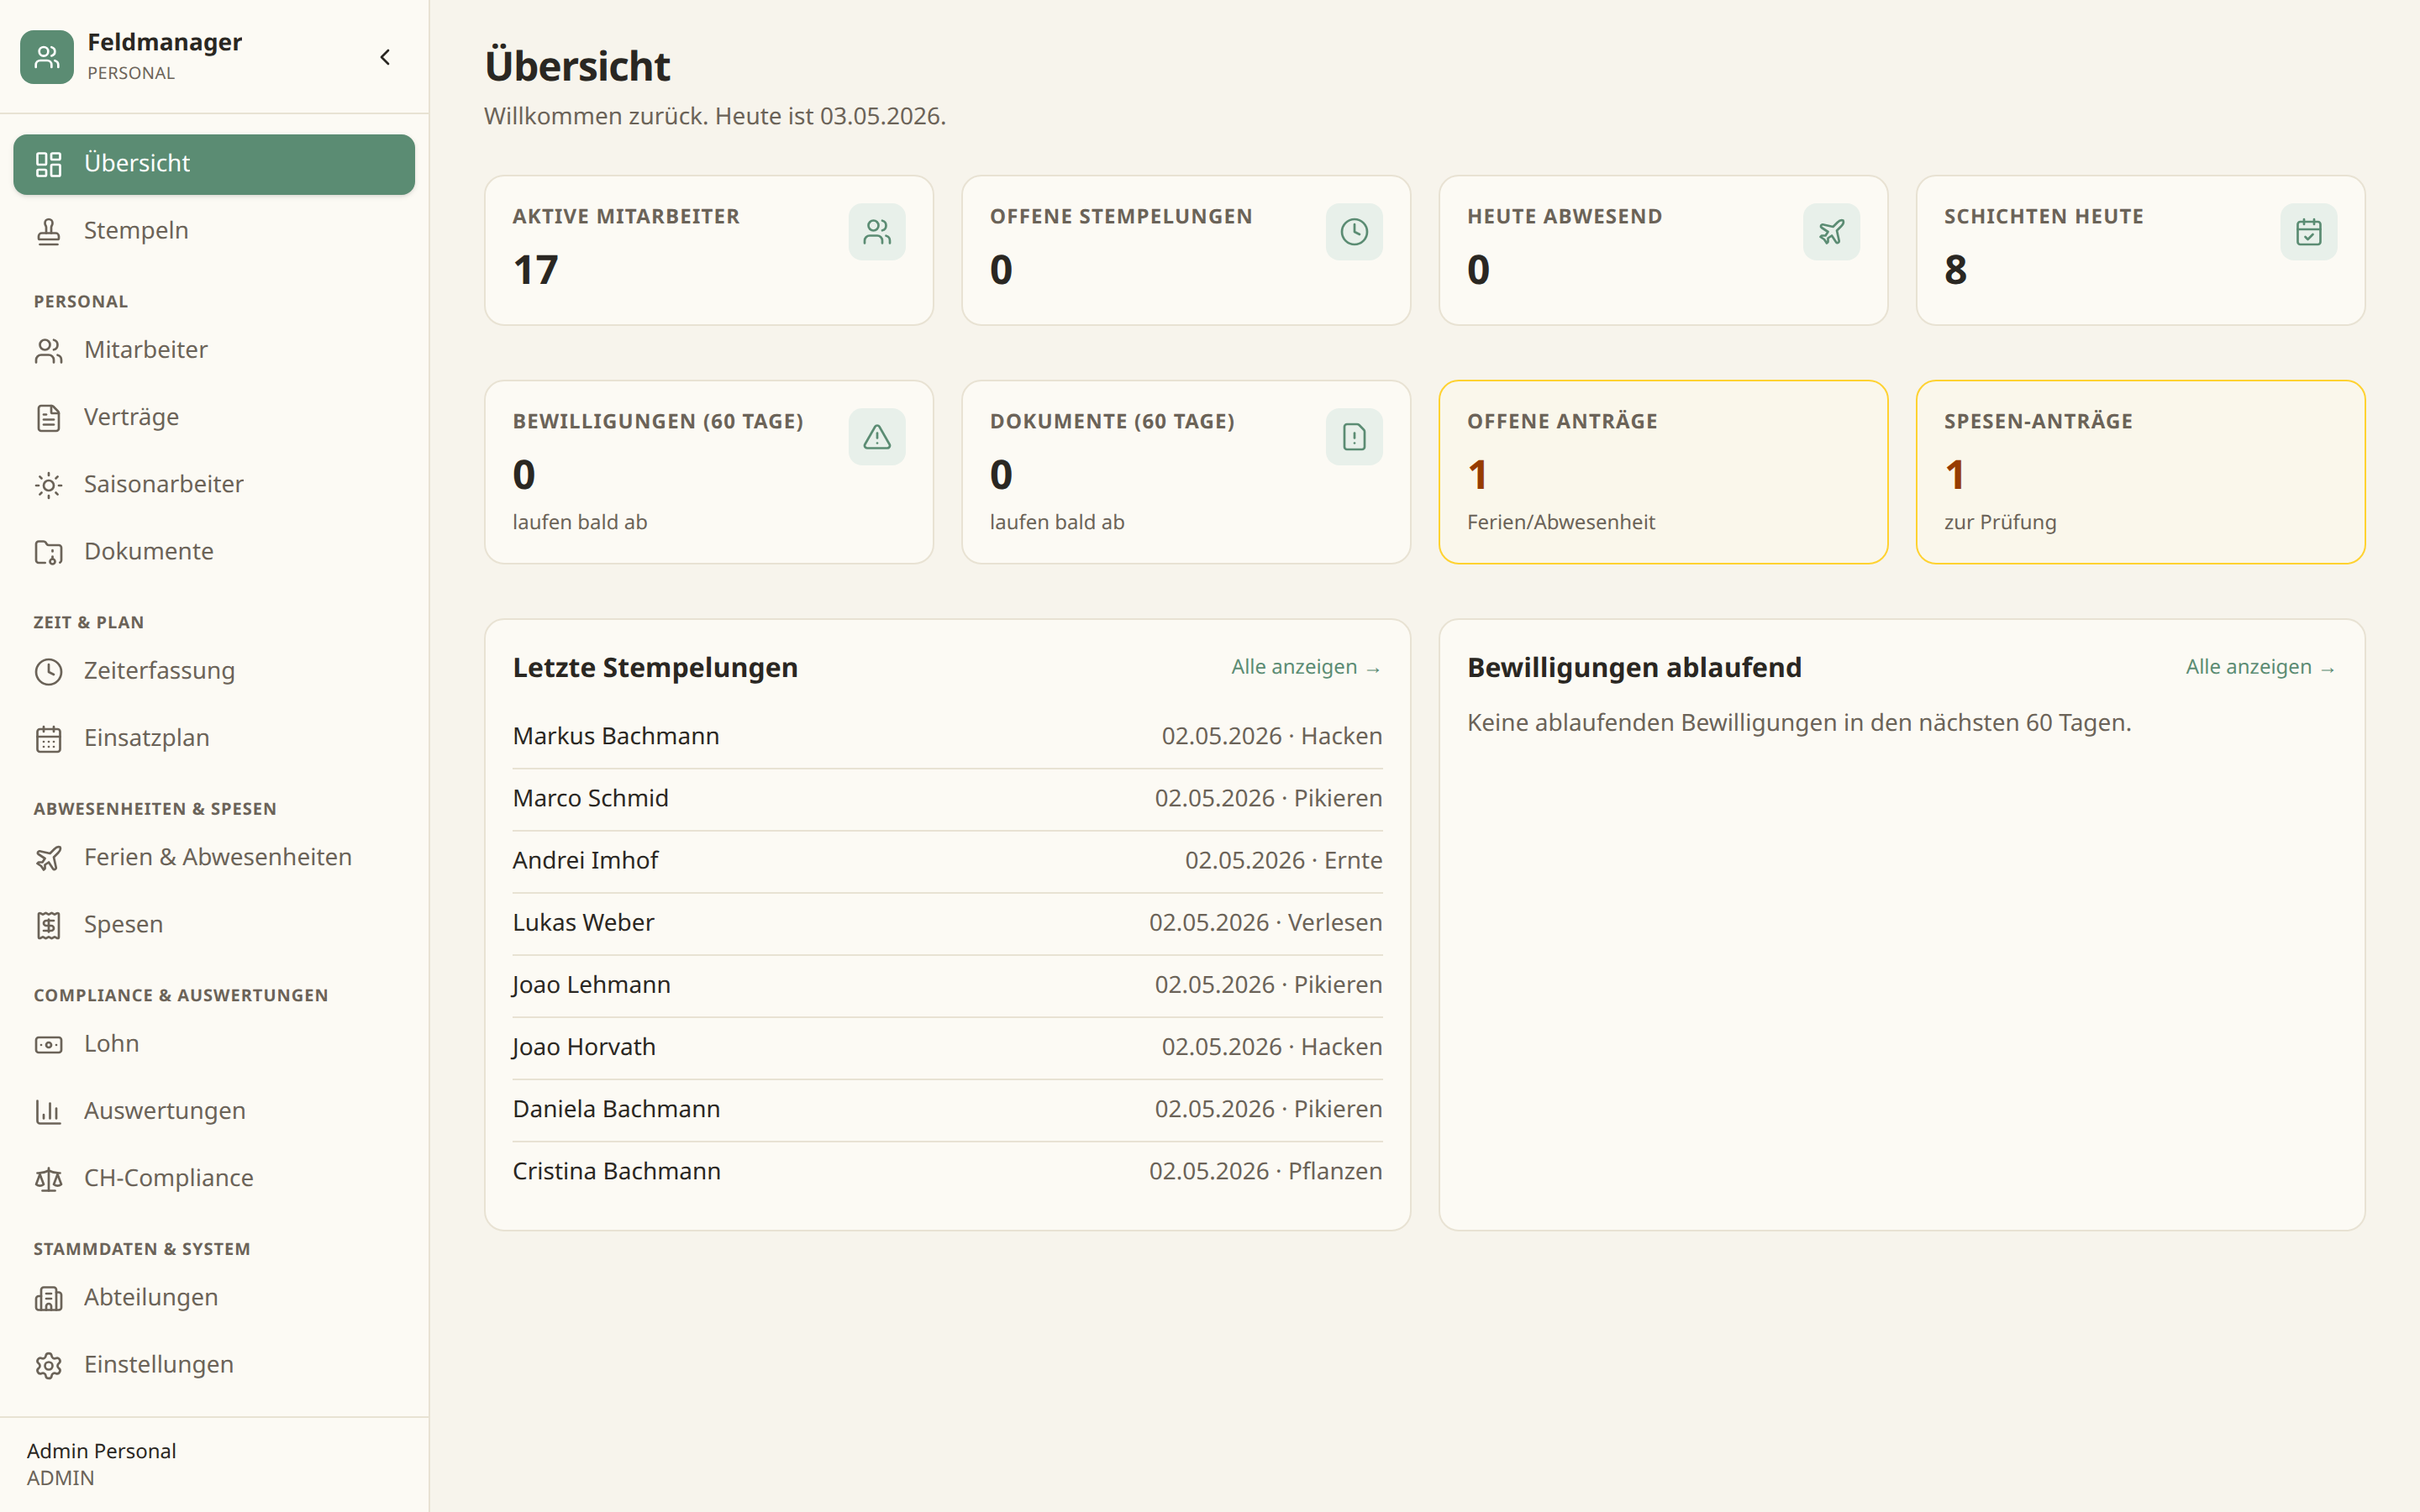This screenshot has width=2420, height=1512.
Task: Open Lohn in sidebar
Action: [214, 1044]
